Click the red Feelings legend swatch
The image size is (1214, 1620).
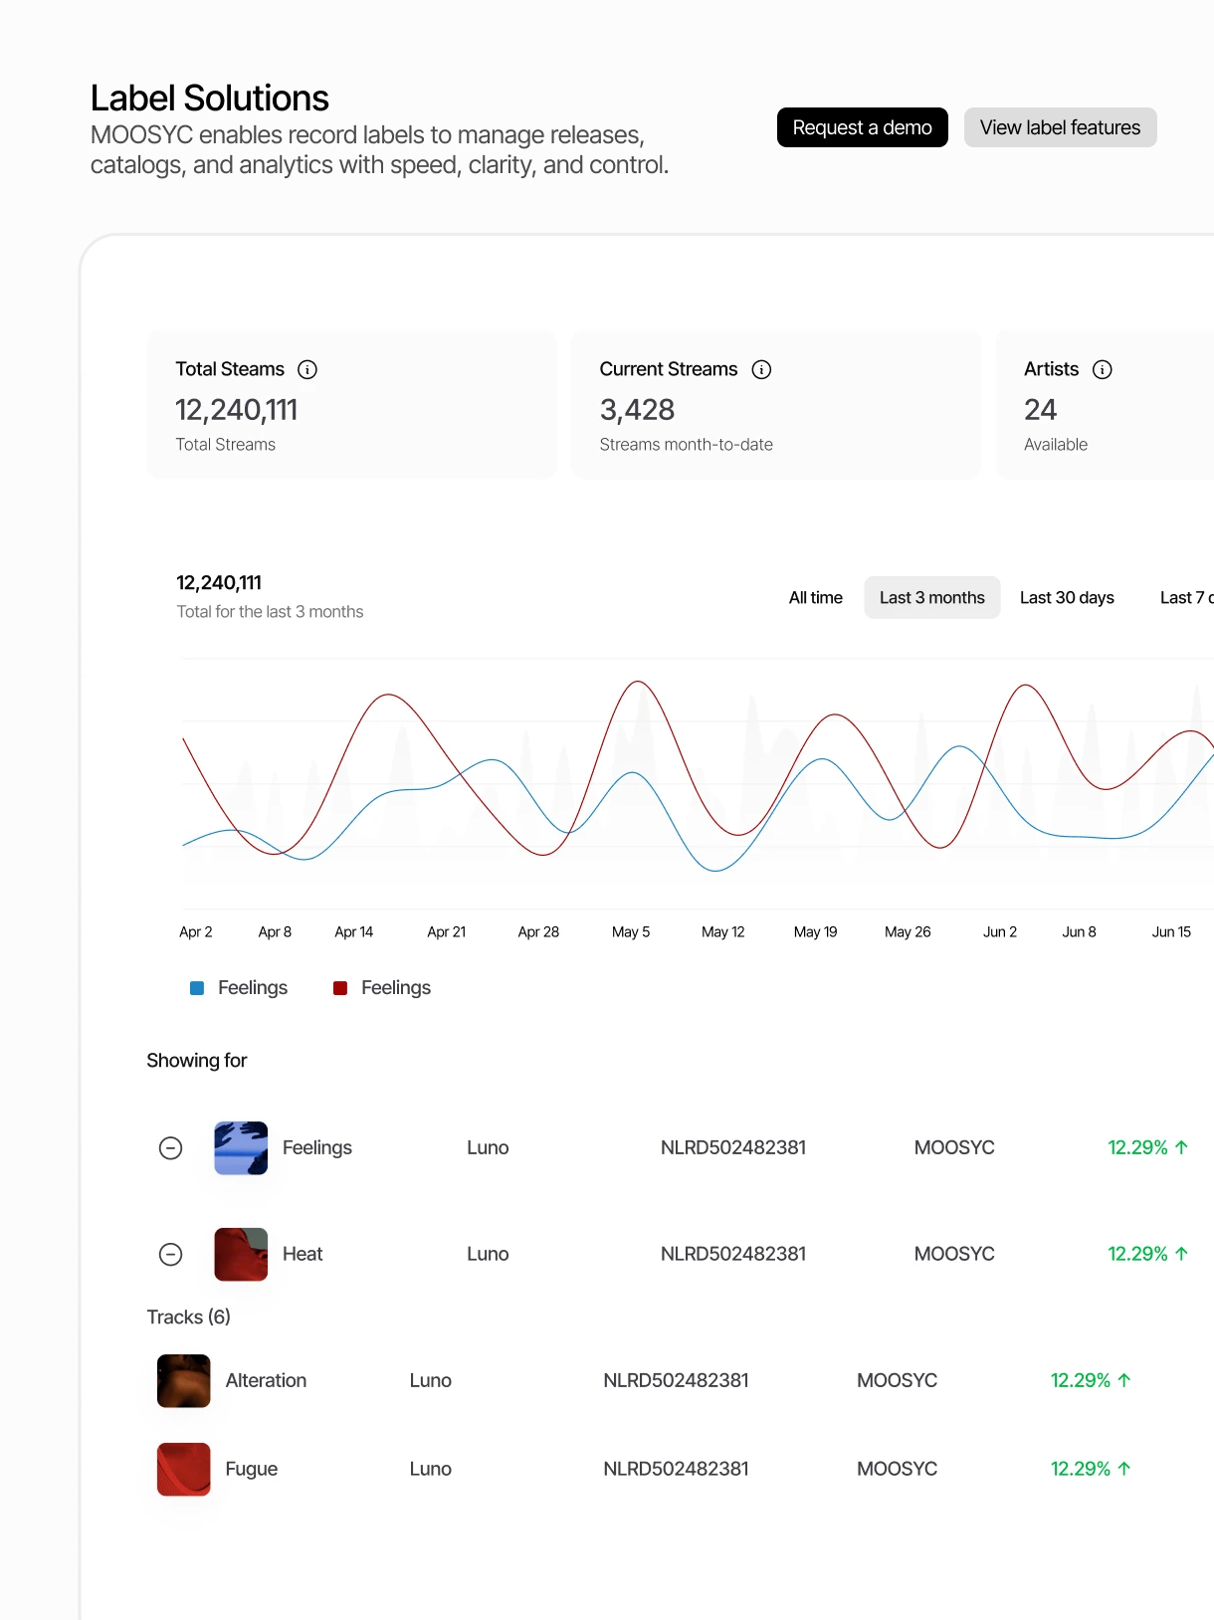point(340,988)
